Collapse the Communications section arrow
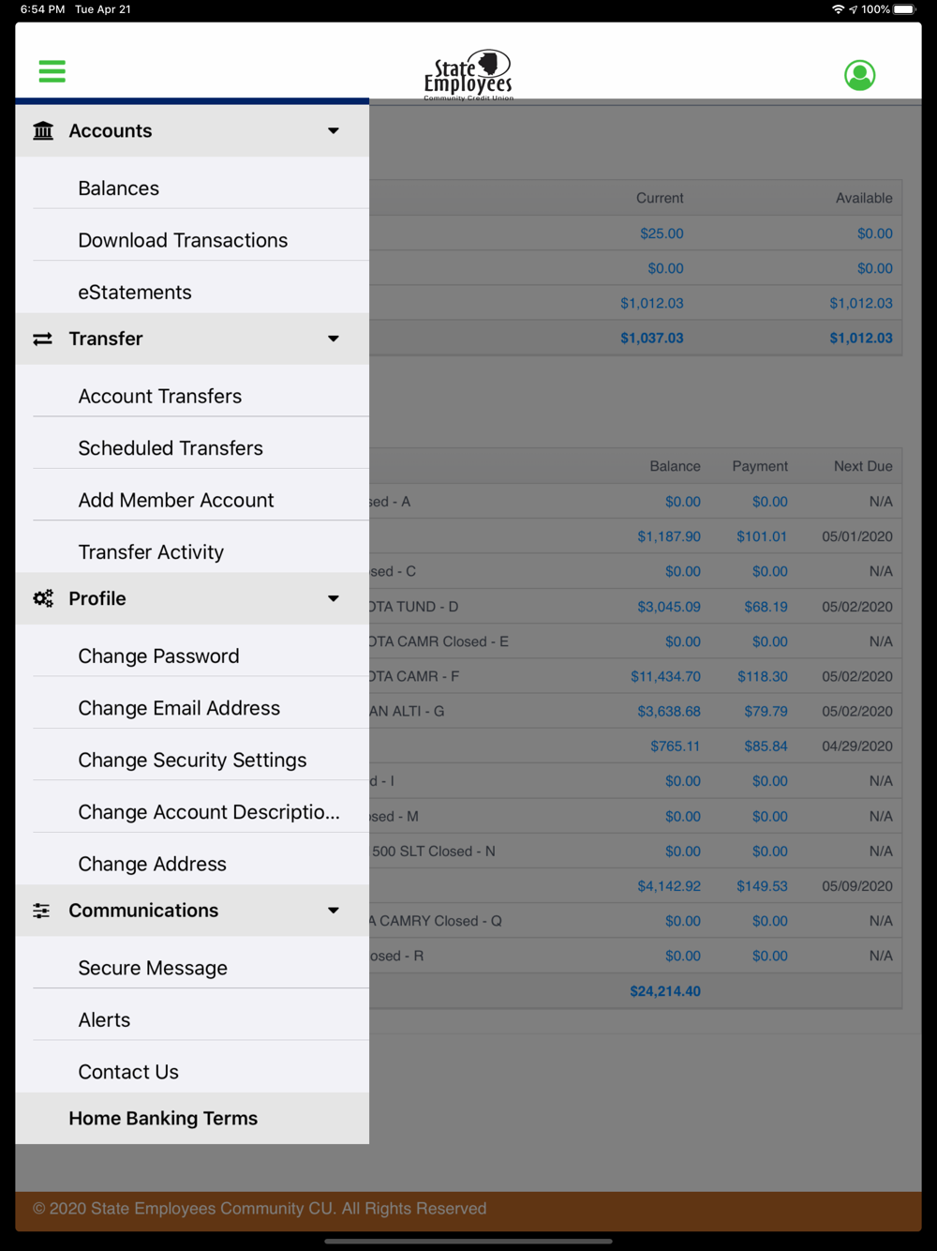This screenshot has height=1251, width=937. pos(334,911)
